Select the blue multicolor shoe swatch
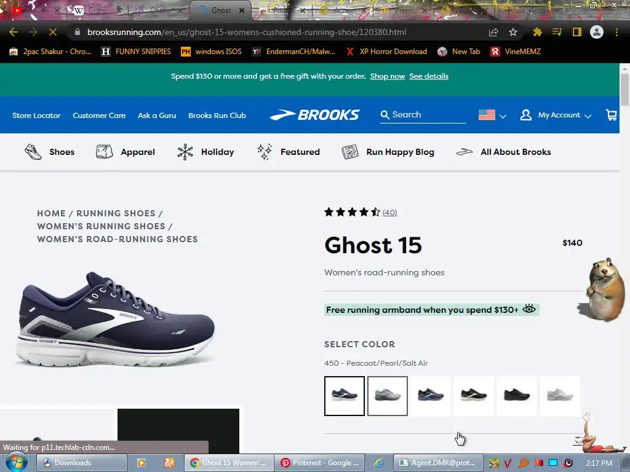This screenshot has width=630, height=472. (x=430, y=396)
